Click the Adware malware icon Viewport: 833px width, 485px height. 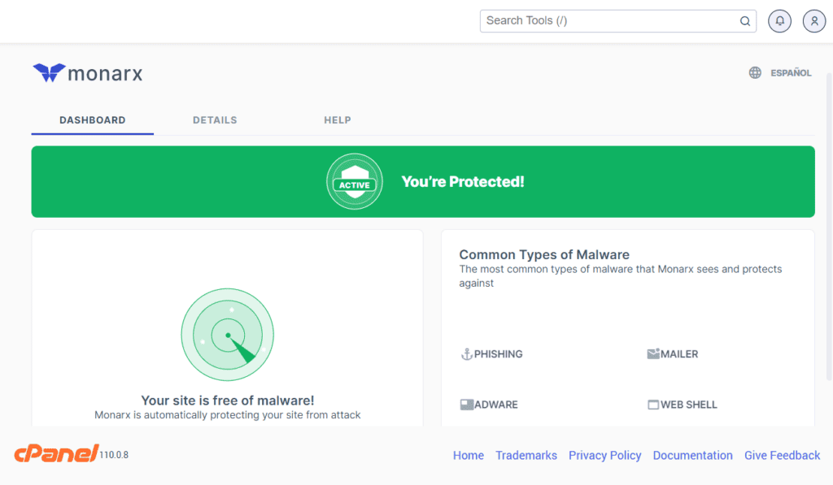tap(466, 404)
